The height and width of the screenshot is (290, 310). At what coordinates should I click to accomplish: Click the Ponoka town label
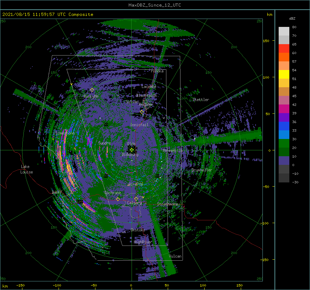click(157, 71)
